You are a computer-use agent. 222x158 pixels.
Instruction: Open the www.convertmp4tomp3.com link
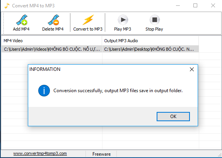click(x=40, y=153)
